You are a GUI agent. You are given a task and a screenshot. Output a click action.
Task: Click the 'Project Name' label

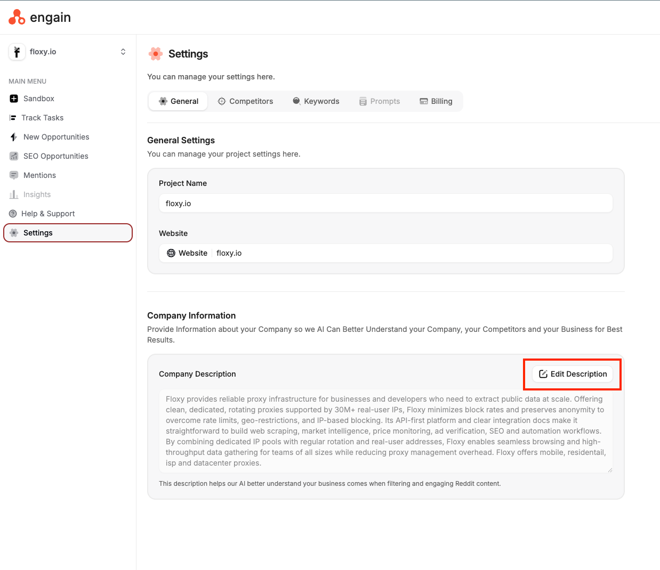[183, 183]
